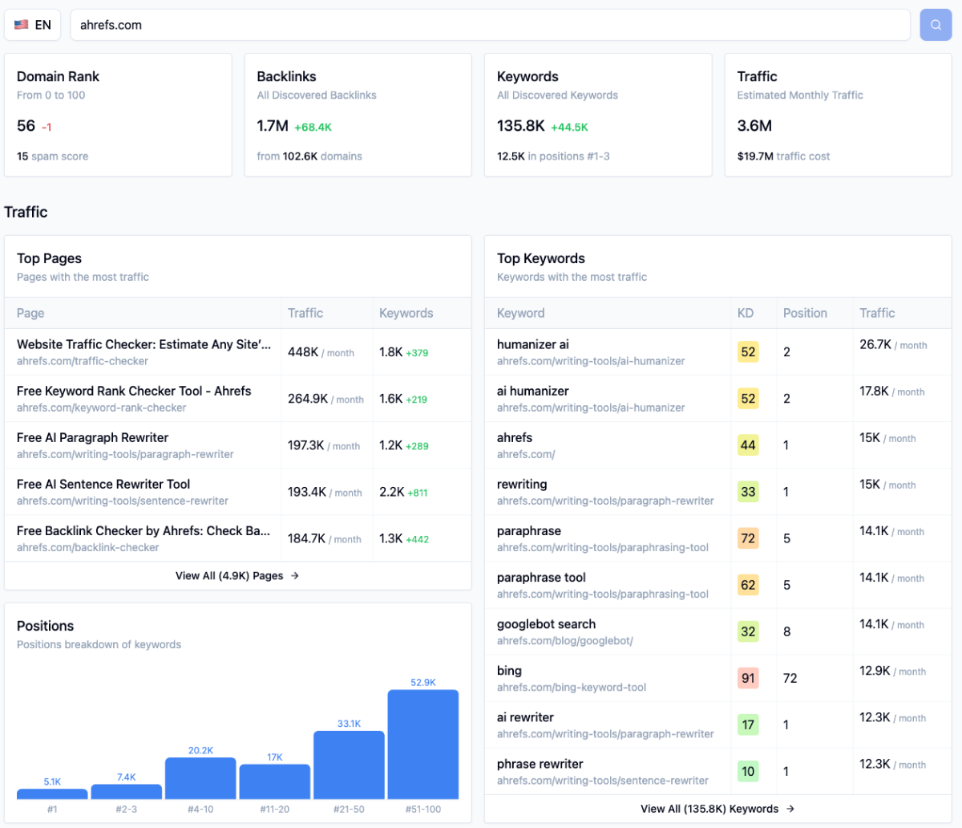Open the EN language selector
This screenshot has width=962, height=828.
[33, 25]
